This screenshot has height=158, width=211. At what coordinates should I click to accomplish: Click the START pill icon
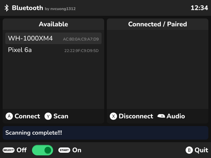click(64, 150)
